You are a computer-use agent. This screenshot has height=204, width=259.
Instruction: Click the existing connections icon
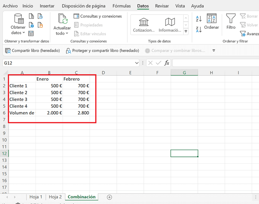40,25
